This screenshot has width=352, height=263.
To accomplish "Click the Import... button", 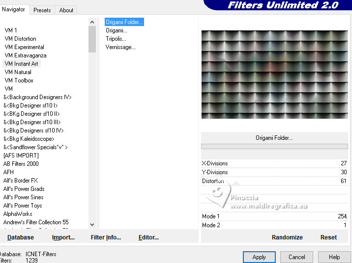I will click(63, 237).
